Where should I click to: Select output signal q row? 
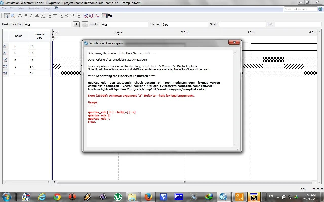[27, 67]
